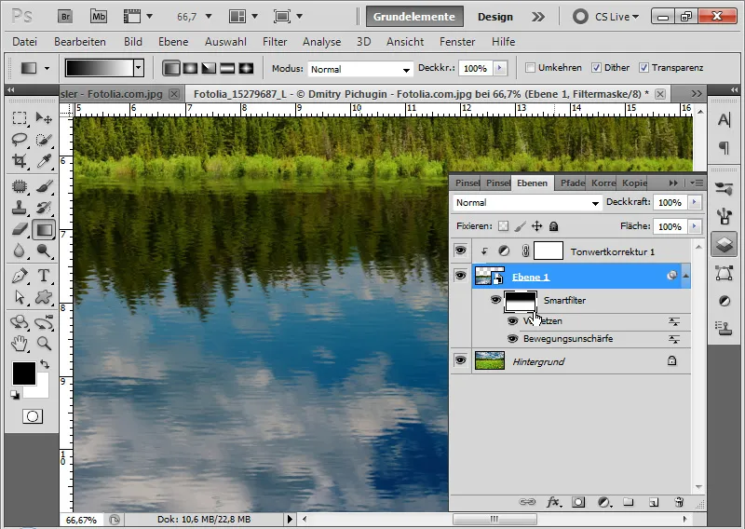Select the Eyedropper tool
745x529 pixels.
click(44, 161)
